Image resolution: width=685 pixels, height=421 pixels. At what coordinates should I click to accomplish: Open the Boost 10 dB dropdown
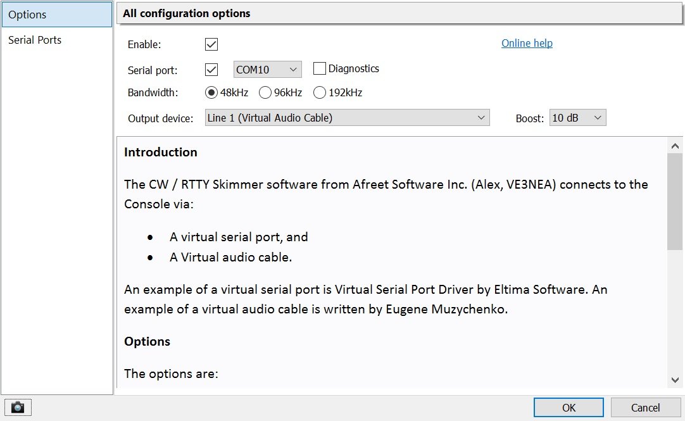[577, 118]
